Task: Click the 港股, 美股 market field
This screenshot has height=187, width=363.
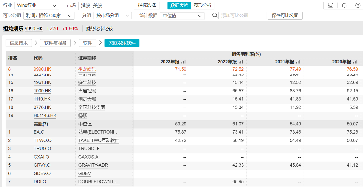Action: coord(102,6)
